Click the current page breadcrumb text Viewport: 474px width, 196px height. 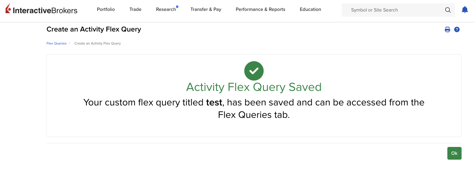pos(98,43)
